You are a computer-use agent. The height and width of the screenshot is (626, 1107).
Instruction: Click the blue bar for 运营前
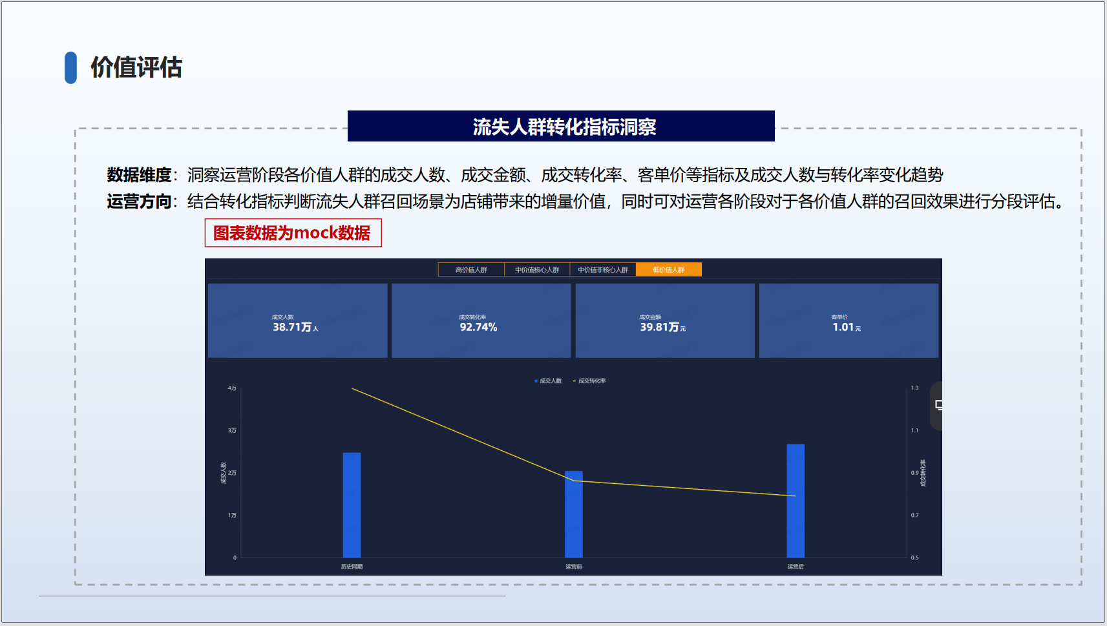pos(574,514)
